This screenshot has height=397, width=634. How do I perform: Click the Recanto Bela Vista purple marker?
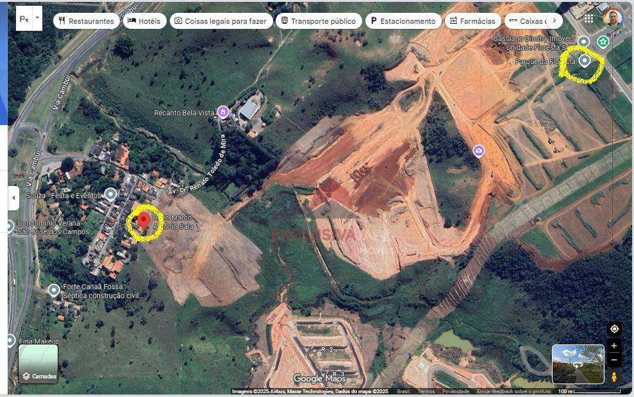[222, 112]
